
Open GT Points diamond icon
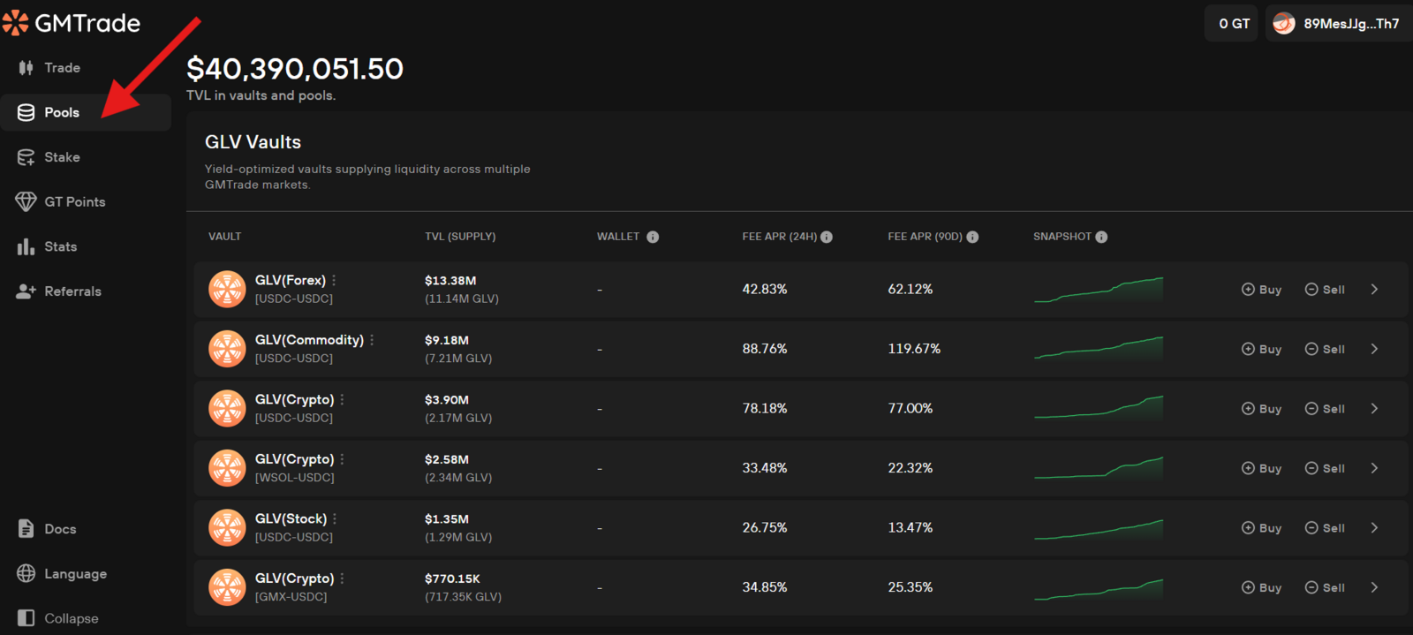point(26,201)
